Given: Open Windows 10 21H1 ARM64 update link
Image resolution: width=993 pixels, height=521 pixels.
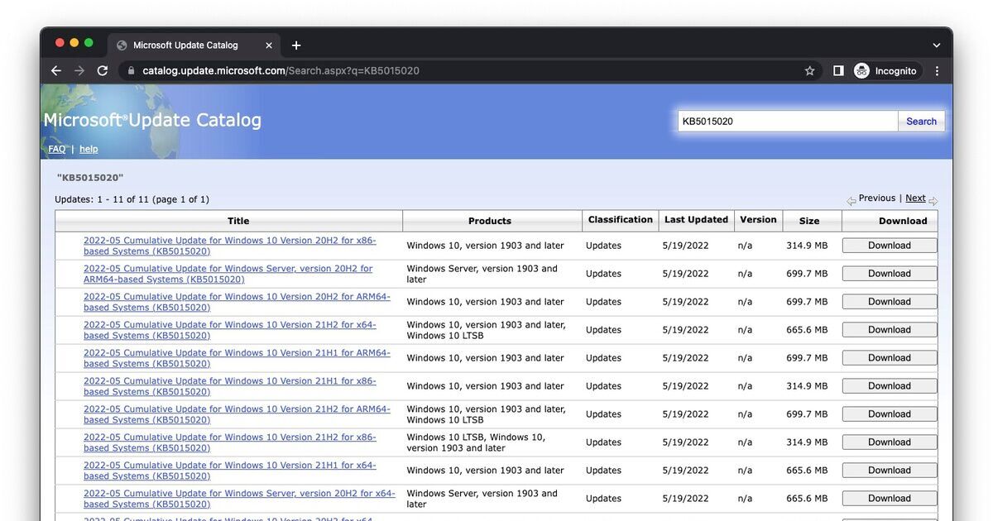Looking at the screenshot, I should point(237,358).
